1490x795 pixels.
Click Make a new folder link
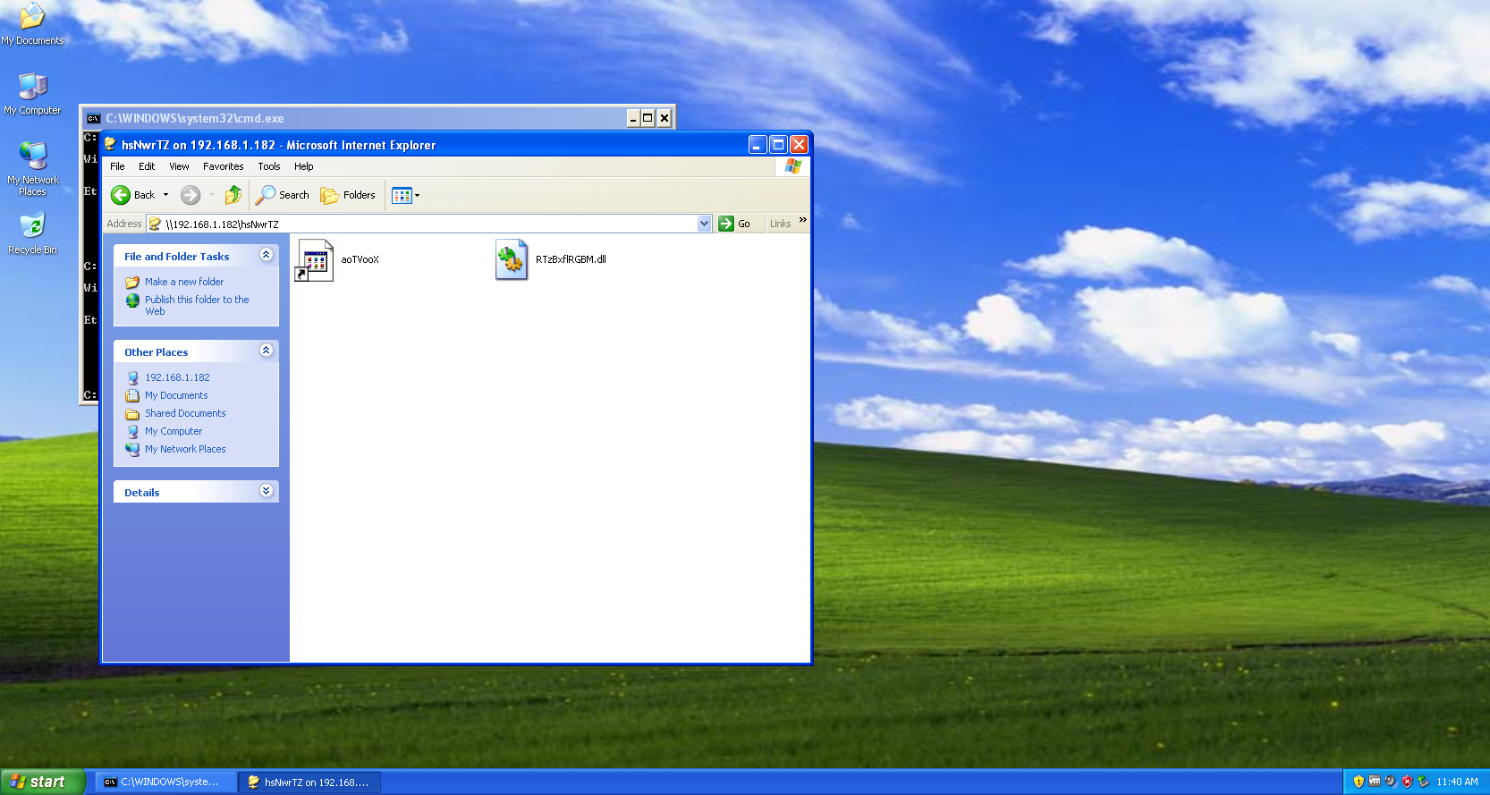pos(184,282)
